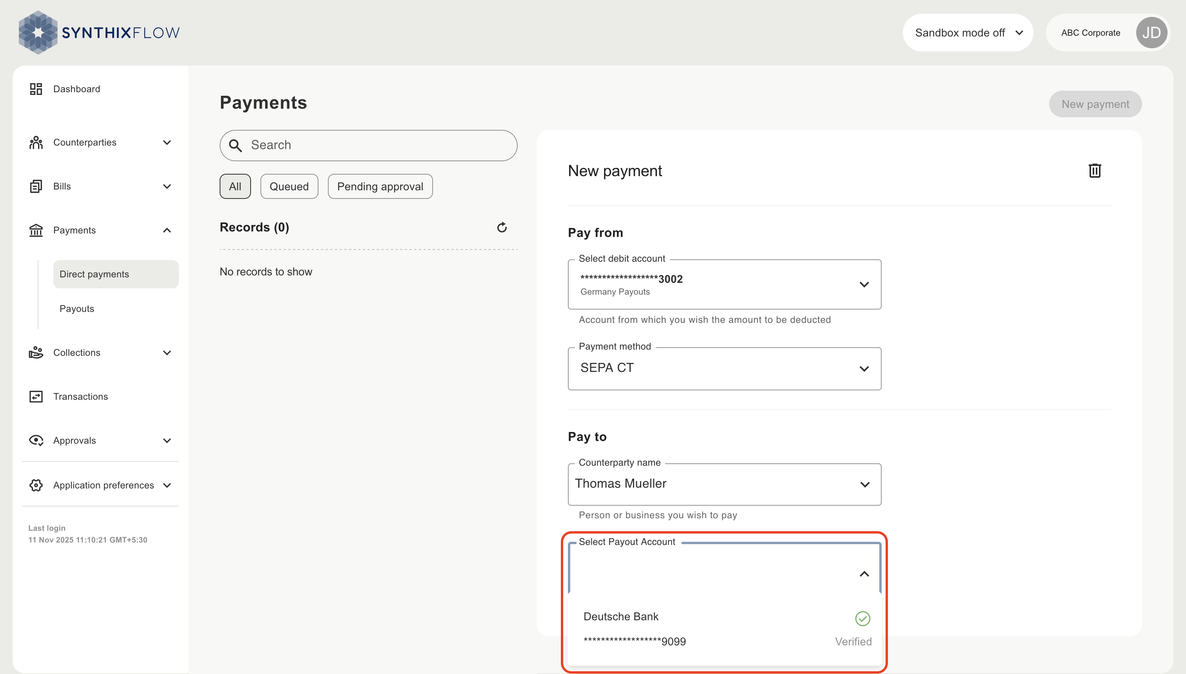Viewport: 1186px width, 674px height.
Task: Open the Counterparty name dropdown
Action: (724, 484)
